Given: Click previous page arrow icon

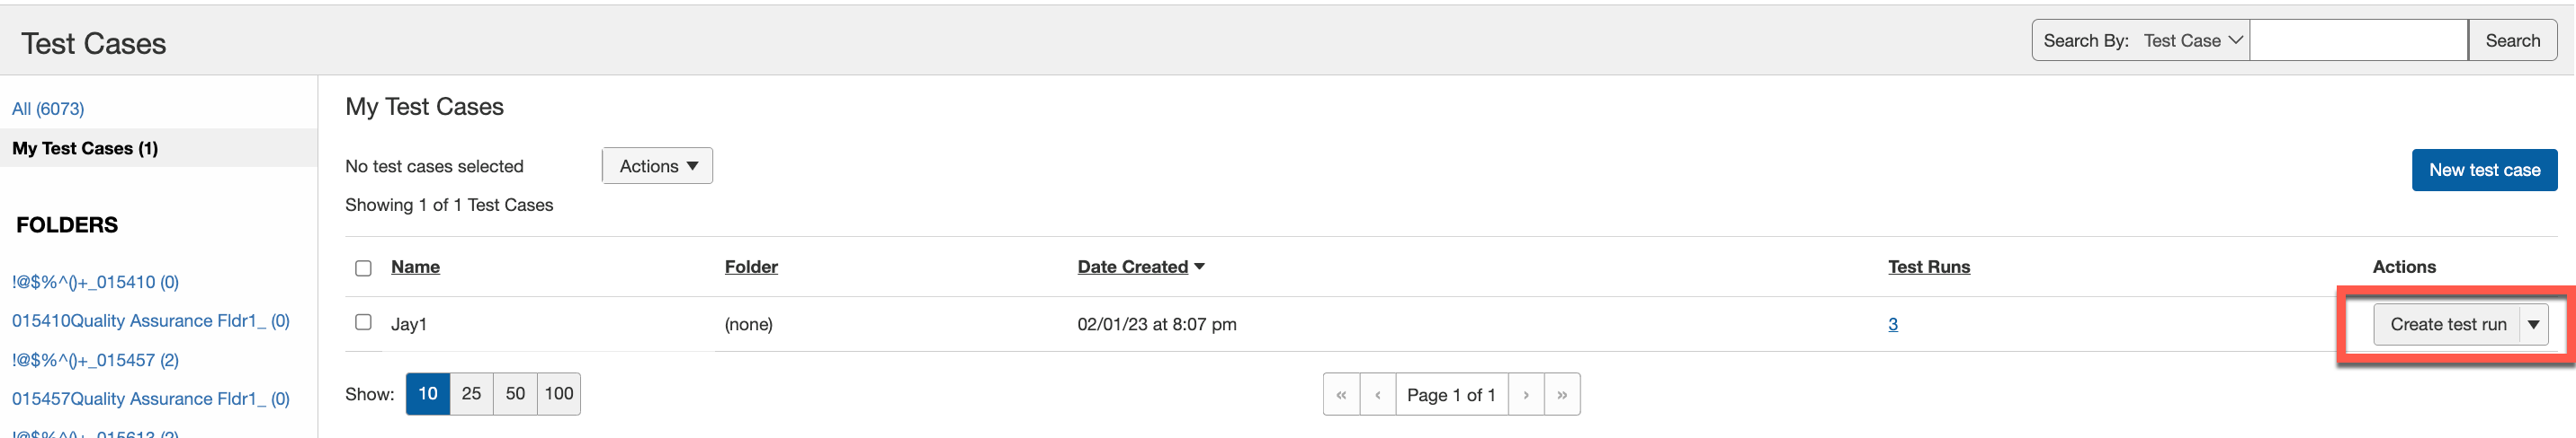Looking at the screenshot, I should point(1378,395).
